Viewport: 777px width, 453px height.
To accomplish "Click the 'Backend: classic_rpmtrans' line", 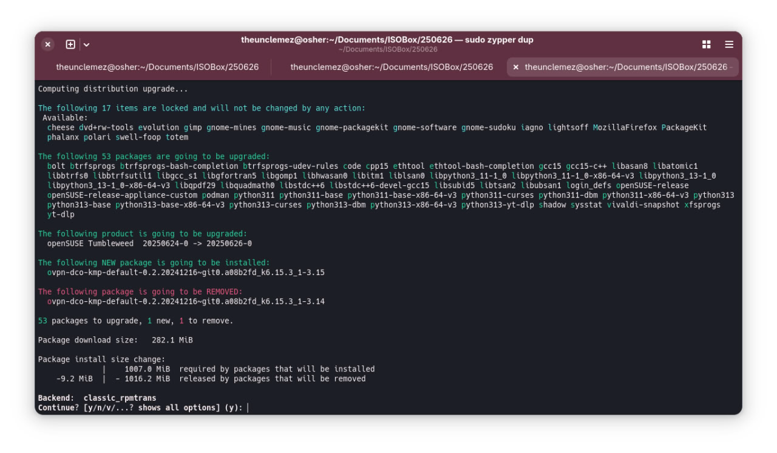I will click(97, 398).
